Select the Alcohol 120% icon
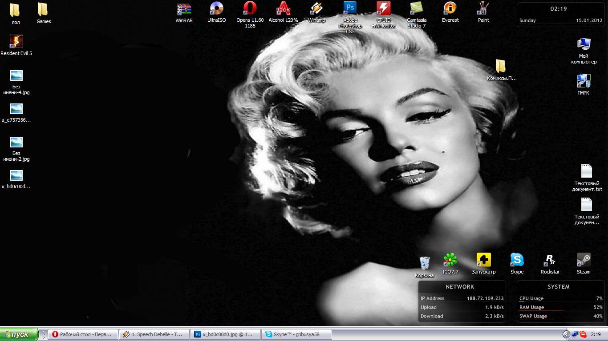This screenshot has width=608, height=341. 283,9
